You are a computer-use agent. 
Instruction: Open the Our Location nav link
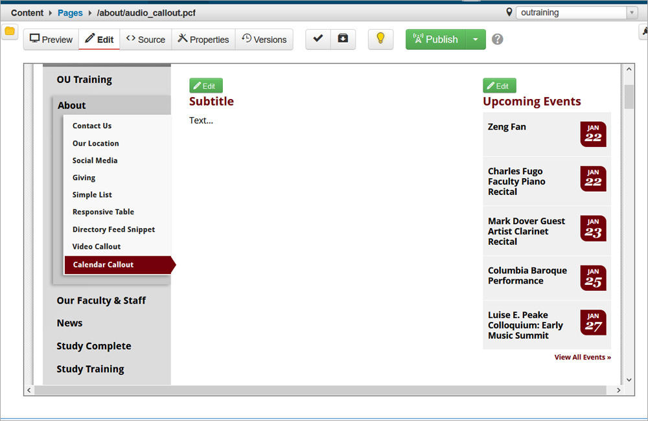(x=95, y=143)
